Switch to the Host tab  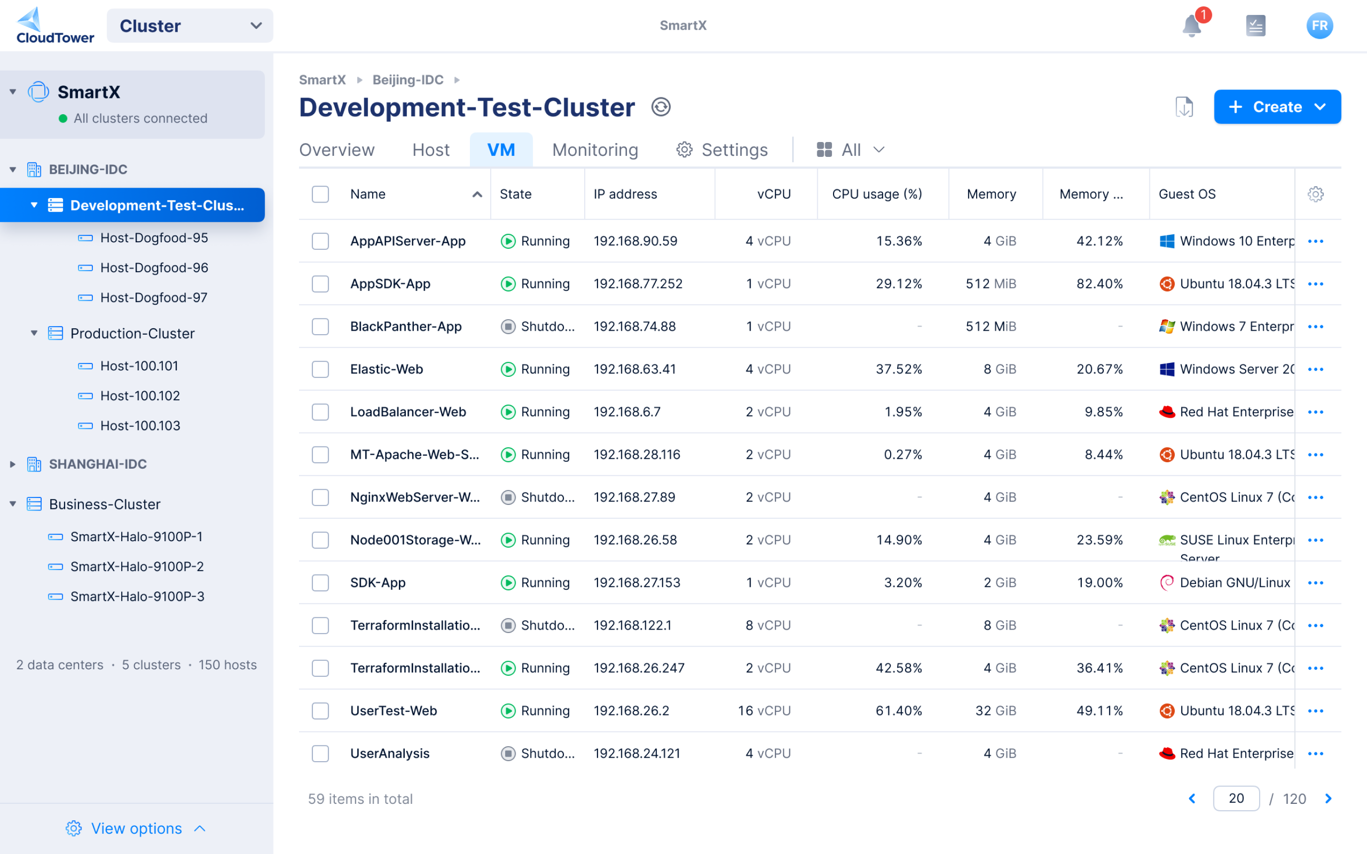[x=431, y=149]
